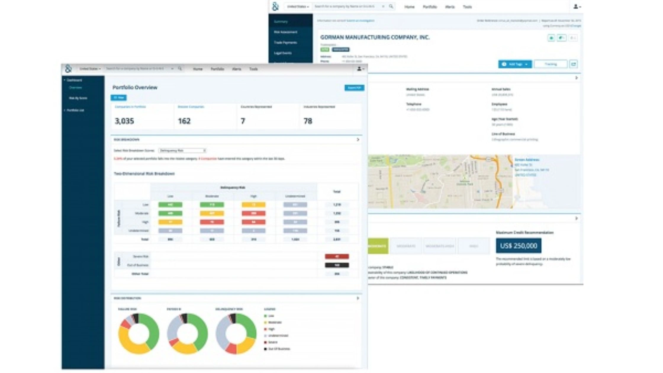Collapse Risk Distribution section chevron

point(358,298)
